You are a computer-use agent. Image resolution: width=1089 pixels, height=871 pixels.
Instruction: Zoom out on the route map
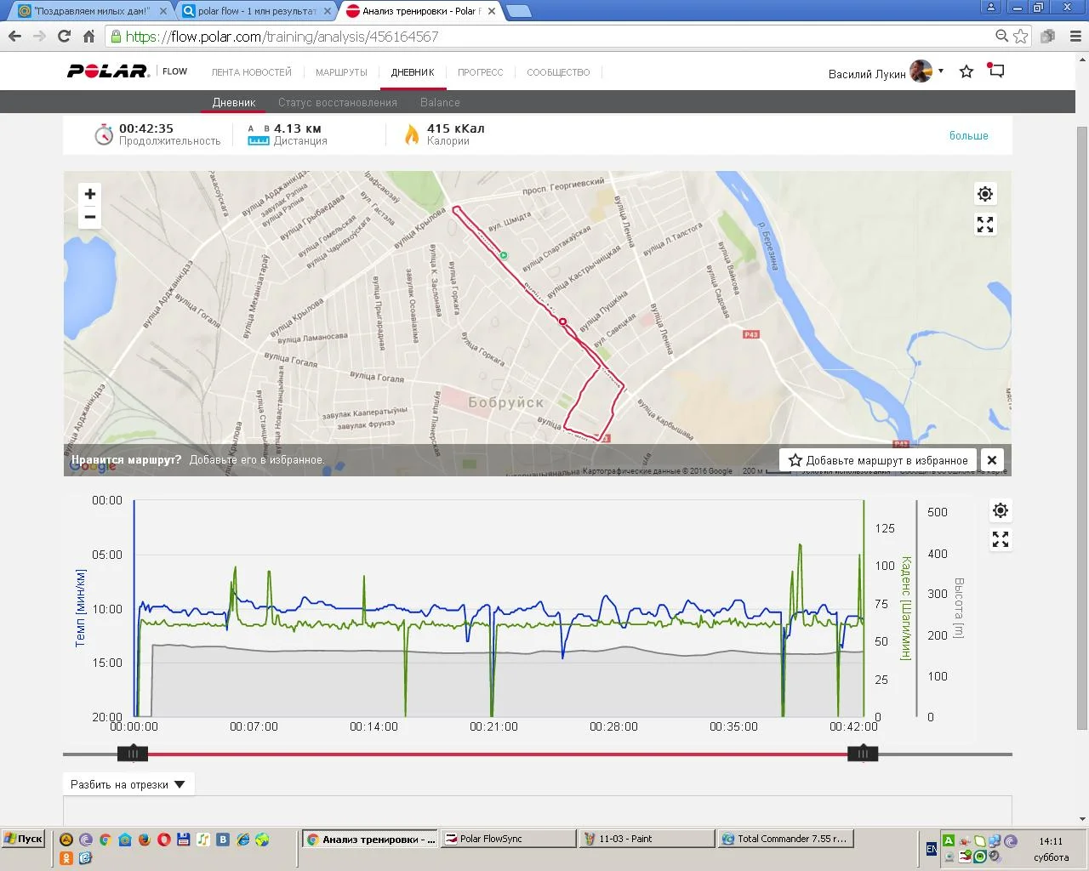(90, 217)
